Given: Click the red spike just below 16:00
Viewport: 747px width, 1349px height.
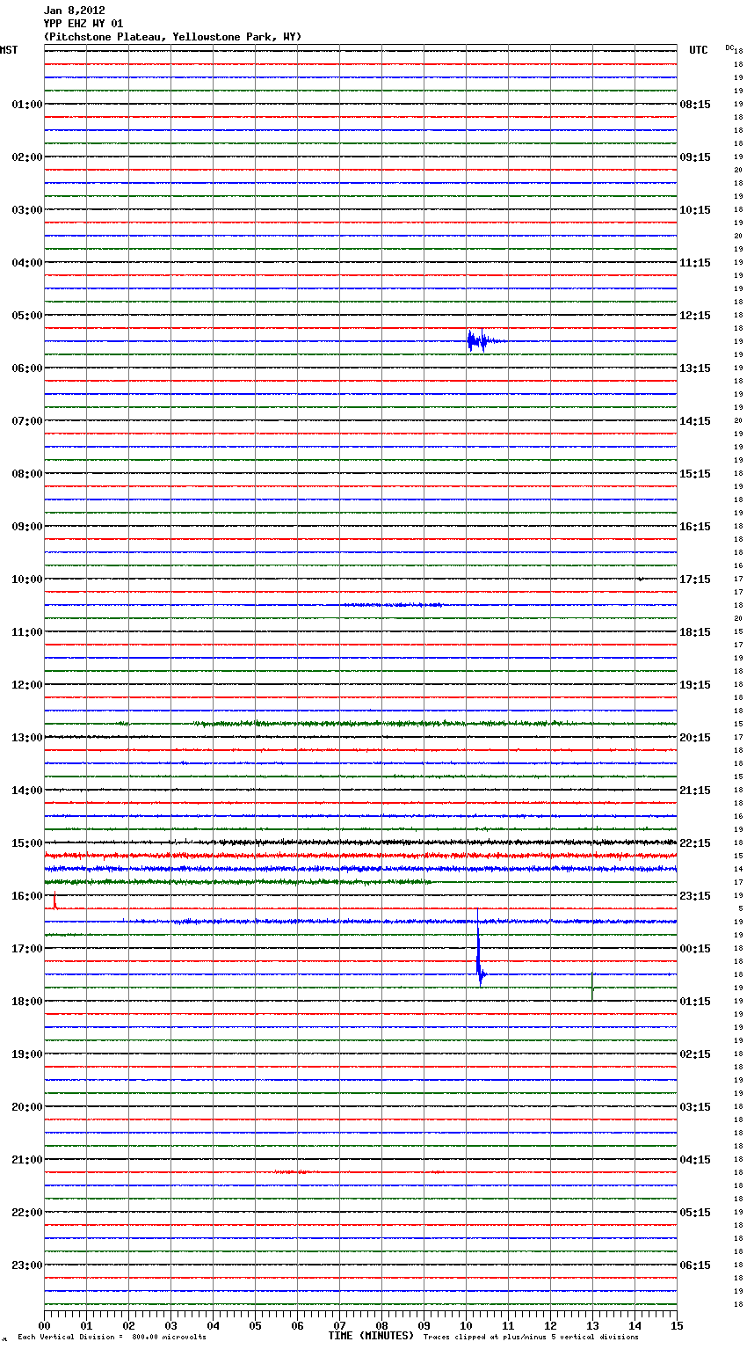Looking at the screenshot, I should (x=54, y=901).
